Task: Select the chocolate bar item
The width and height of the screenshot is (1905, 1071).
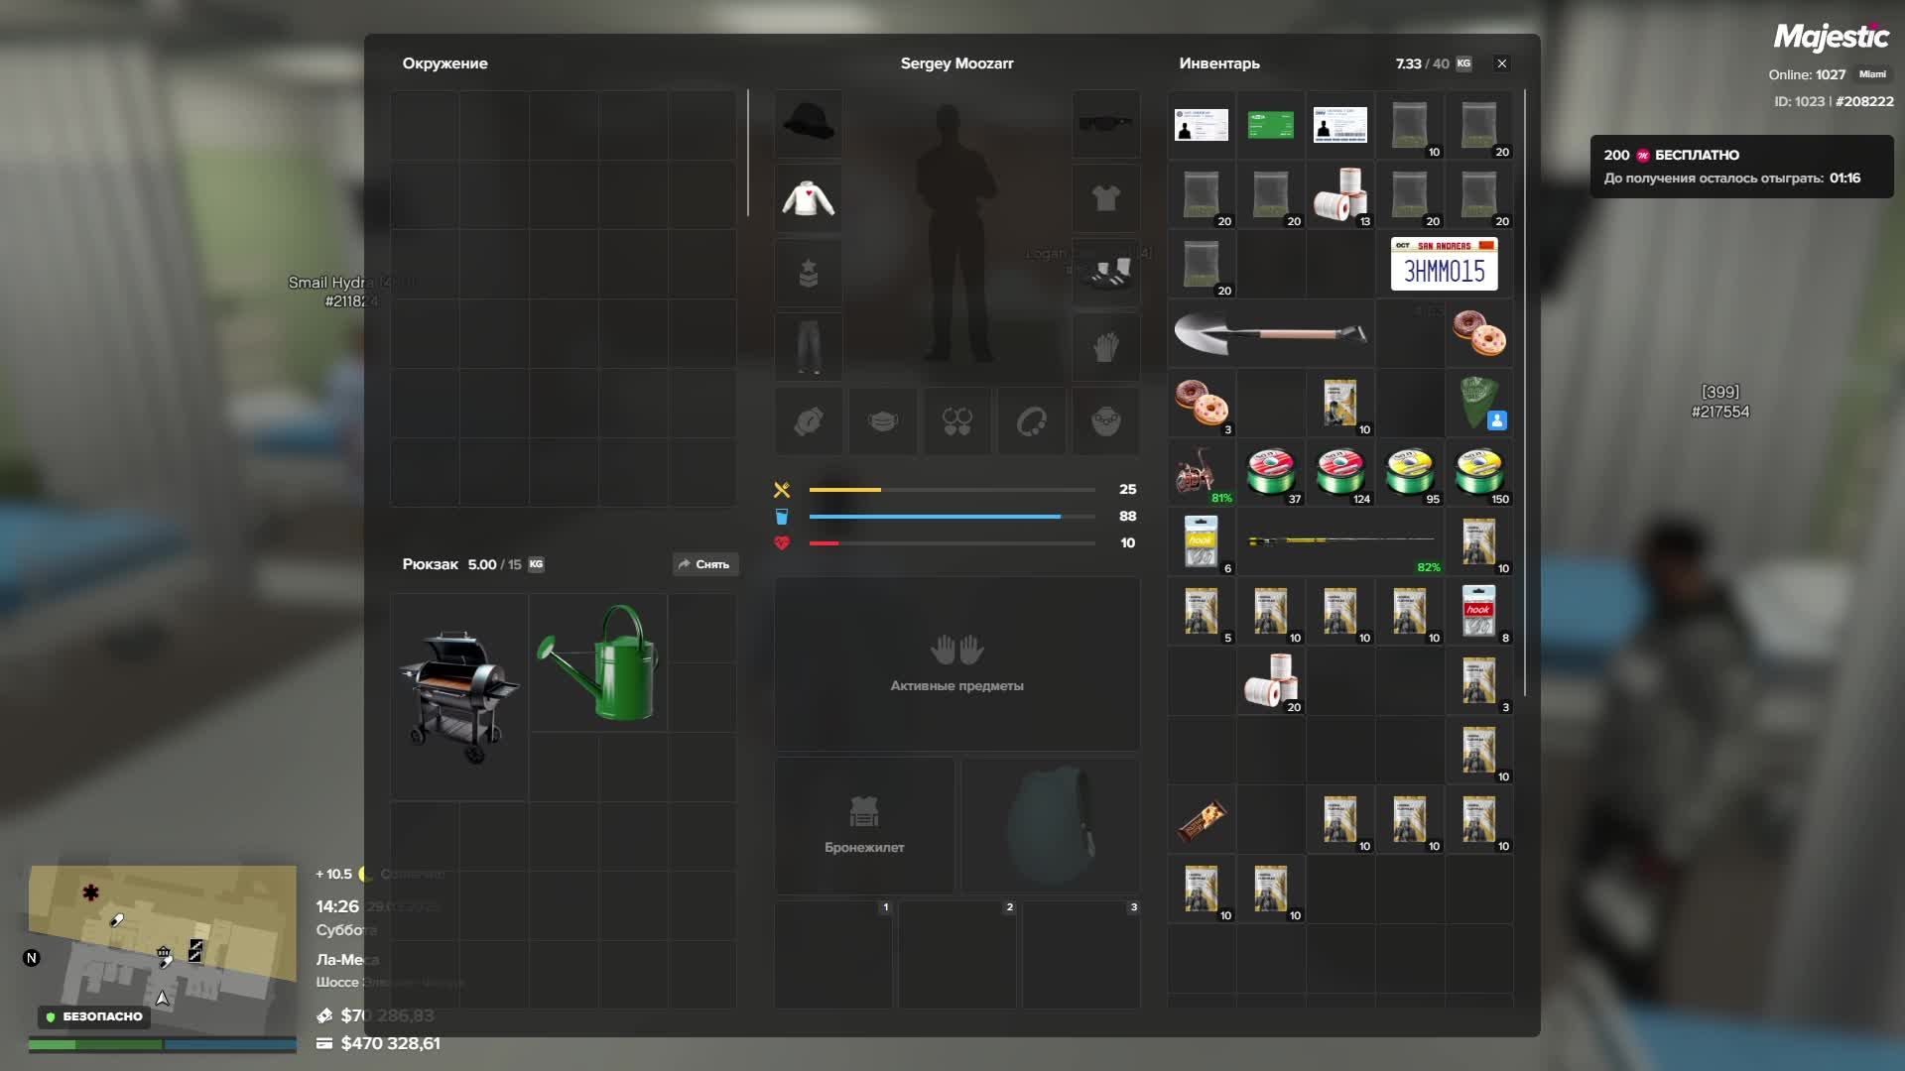Action: click(x=1202, y=820)
